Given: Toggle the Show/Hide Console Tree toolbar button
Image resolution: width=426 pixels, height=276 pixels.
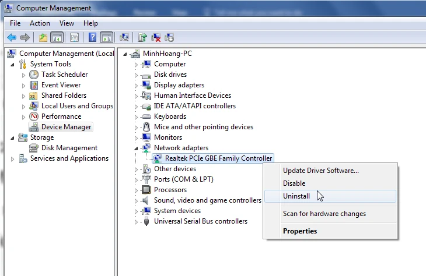Looking at the screenshot, I should (x=57, y=38).
